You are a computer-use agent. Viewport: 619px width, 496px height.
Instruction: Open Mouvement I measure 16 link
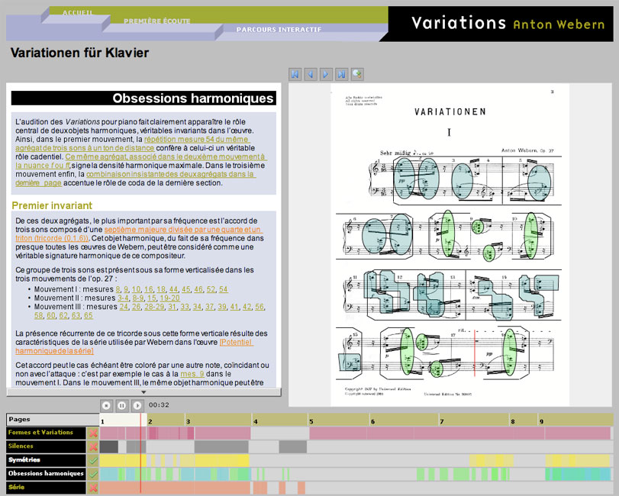point(148,289)
